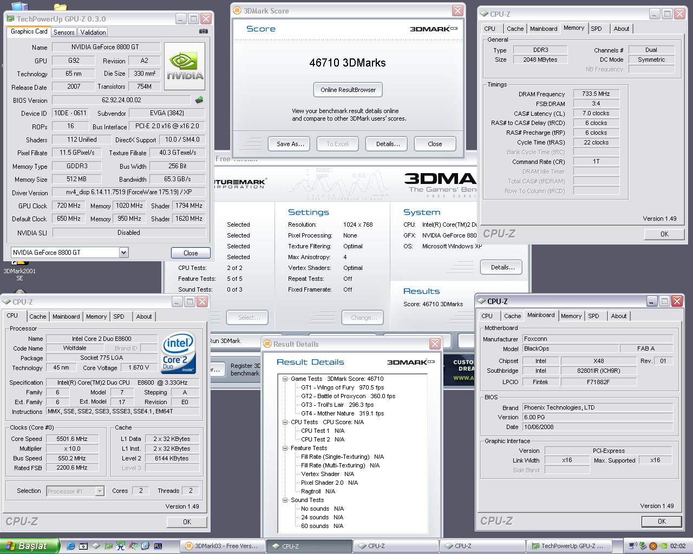Select Pixel Shader 2.0 row
693x554 pixels.
(329, 483)
